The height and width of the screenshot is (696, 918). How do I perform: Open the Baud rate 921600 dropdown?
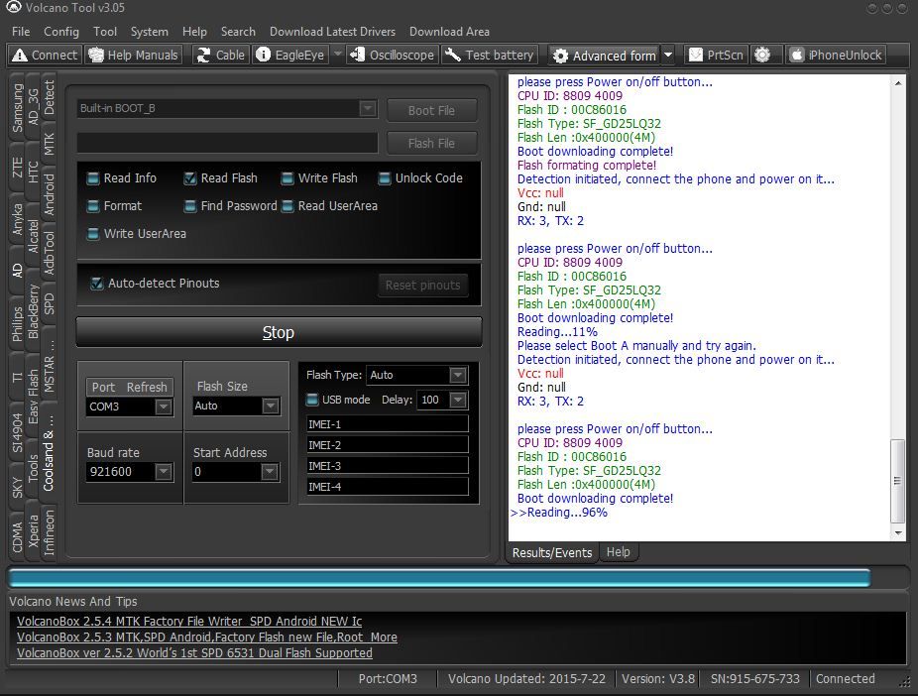tap(164, 472)
